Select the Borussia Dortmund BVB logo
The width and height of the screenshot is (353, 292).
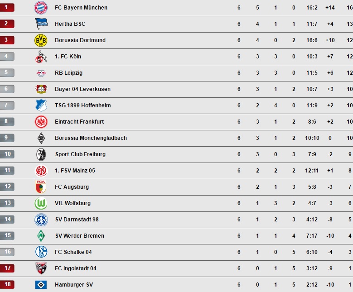click(41, 40)
